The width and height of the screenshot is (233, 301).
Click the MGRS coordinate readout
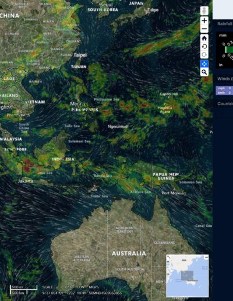[x=105, y=293]
